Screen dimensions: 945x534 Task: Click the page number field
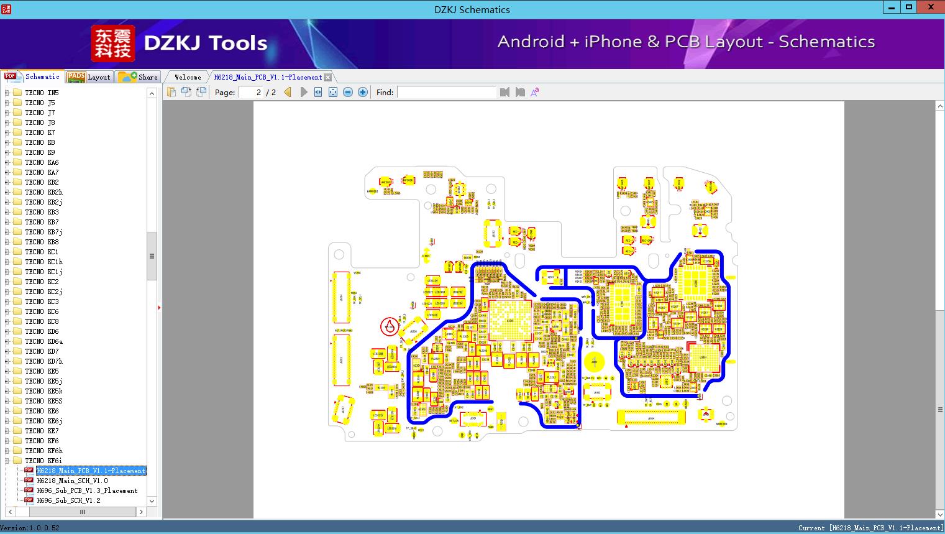(x=251, y=92)
